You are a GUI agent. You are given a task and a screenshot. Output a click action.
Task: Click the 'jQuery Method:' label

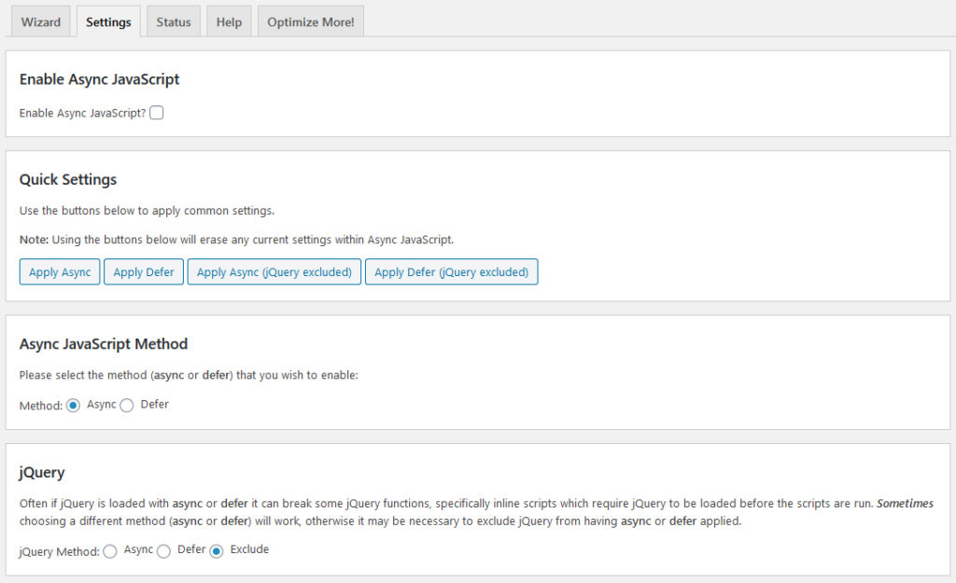pos(59,552)
